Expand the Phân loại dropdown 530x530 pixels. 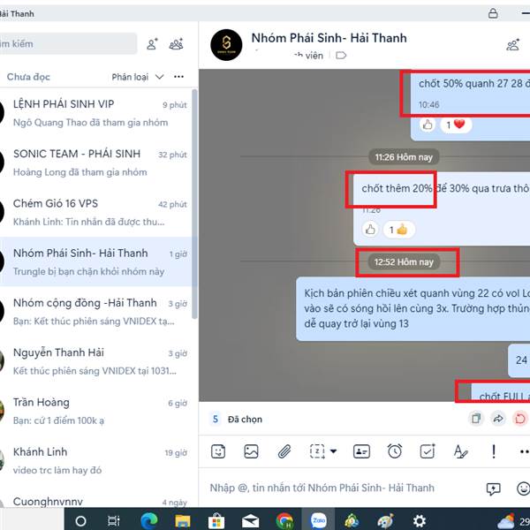click(138, 77)
